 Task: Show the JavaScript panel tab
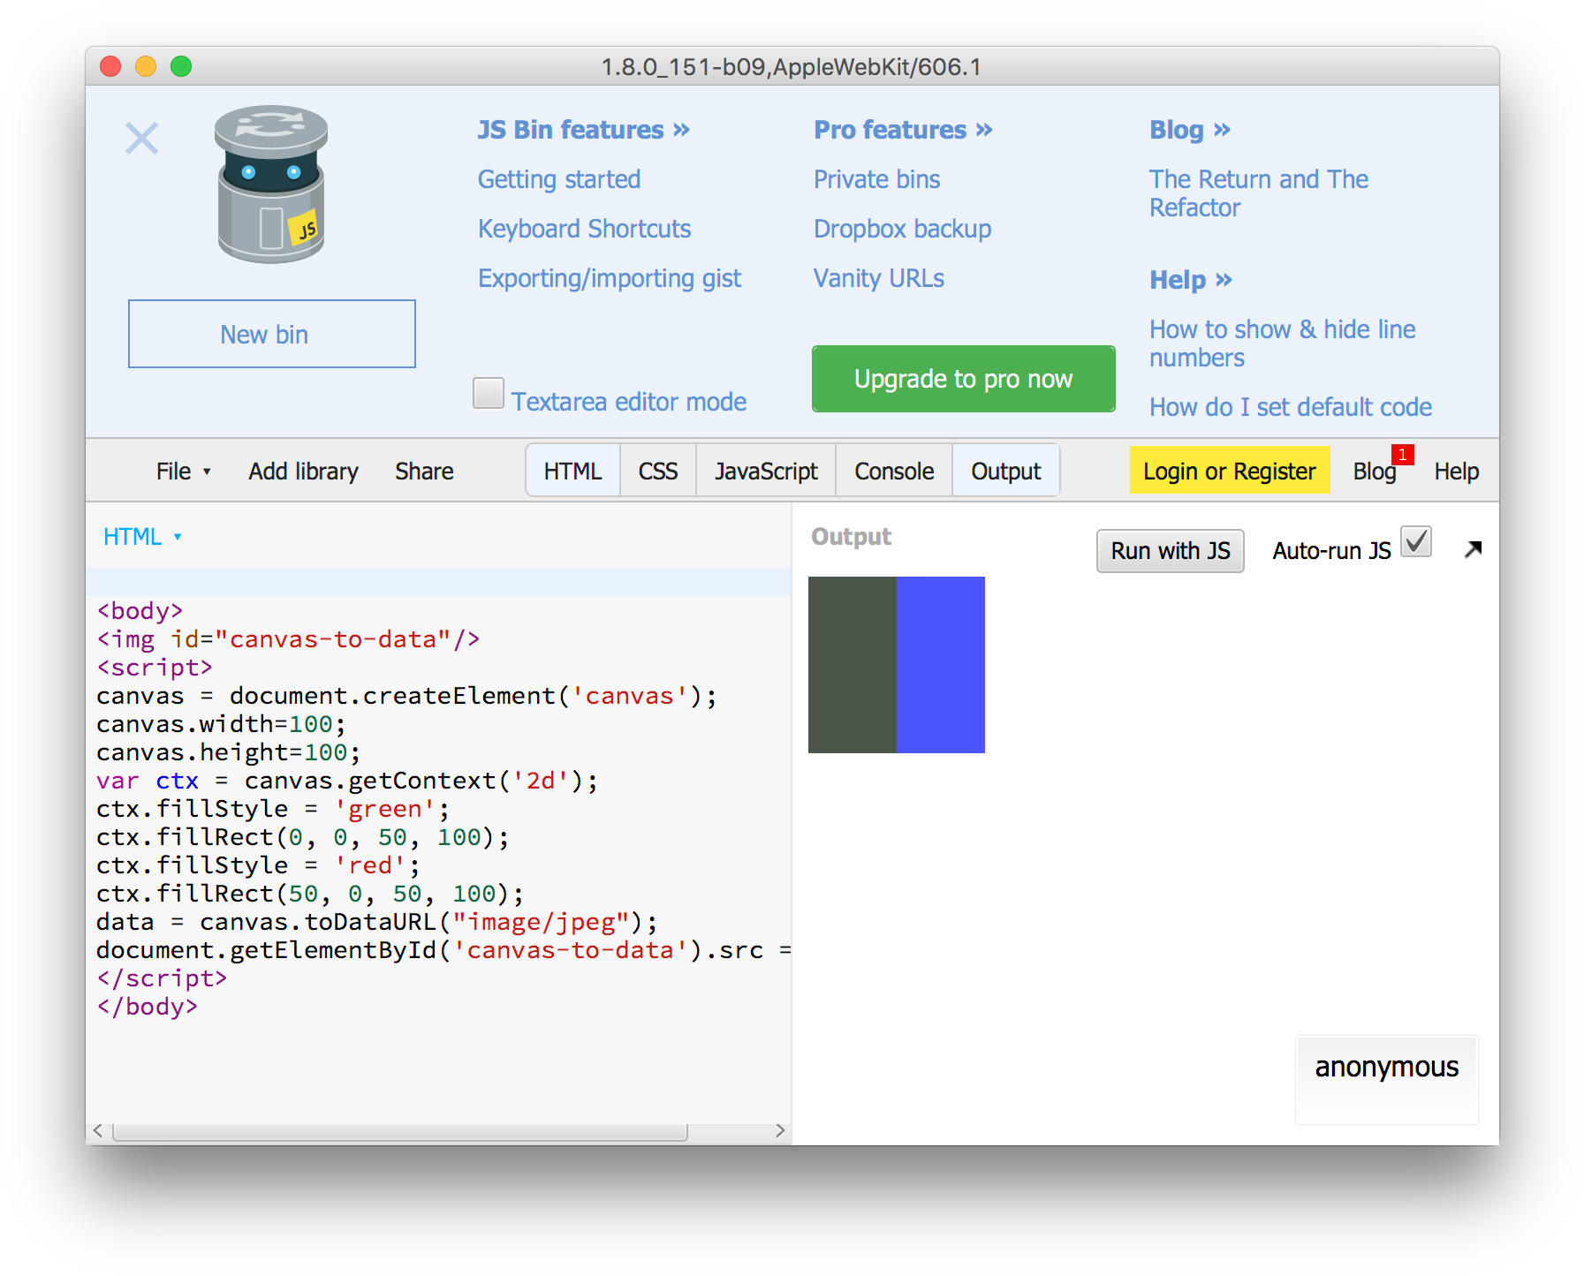pos(766,471)
